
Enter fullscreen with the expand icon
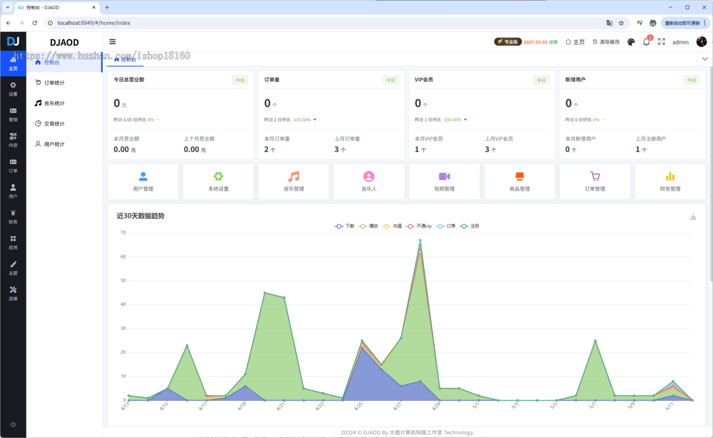661,42
